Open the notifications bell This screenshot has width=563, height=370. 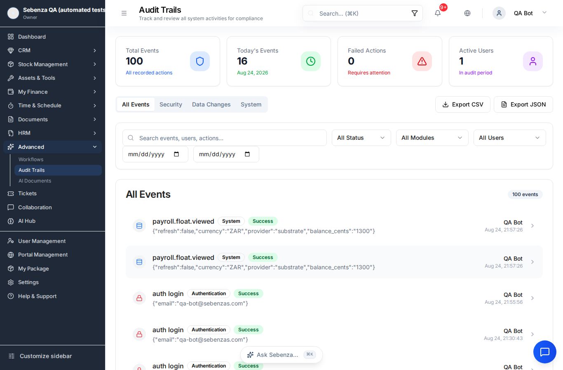438,13
